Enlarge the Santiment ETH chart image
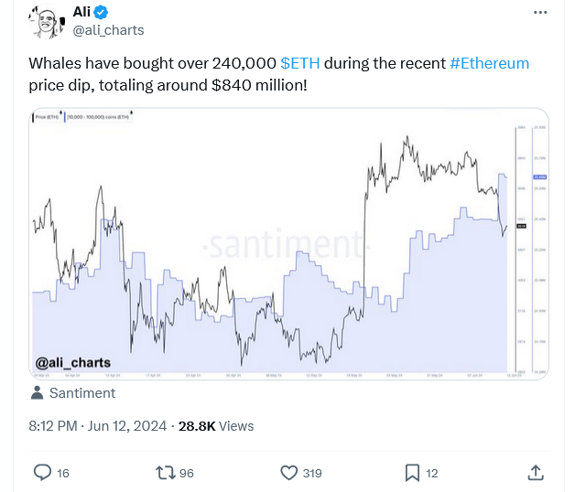This screenshot has height=492, width=575. click(289, 244)
